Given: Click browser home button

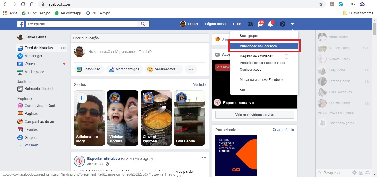Looking at the screenshot, I should 32,4.
